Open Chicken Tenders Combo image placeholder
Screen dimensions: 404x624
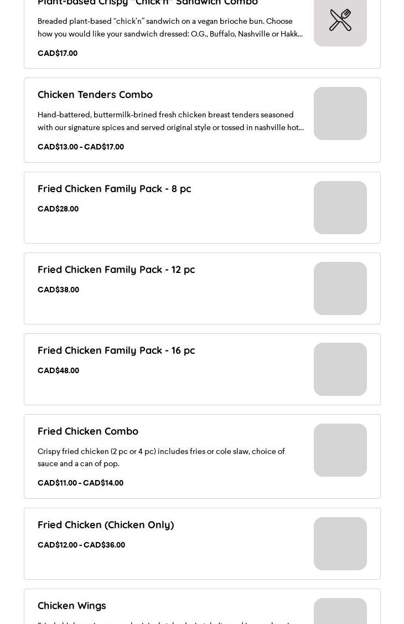coord(340,114)
